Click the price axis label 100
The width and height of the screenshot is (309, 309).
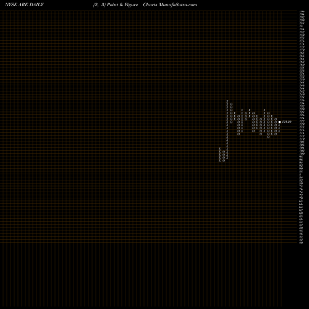(x=302, y=154)
